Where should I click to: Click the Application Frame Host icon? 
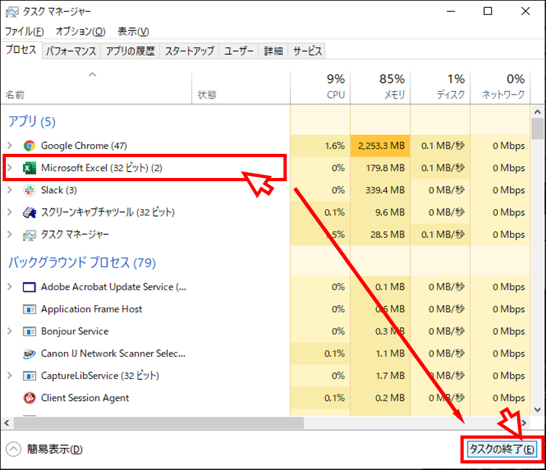pos(29,309)
